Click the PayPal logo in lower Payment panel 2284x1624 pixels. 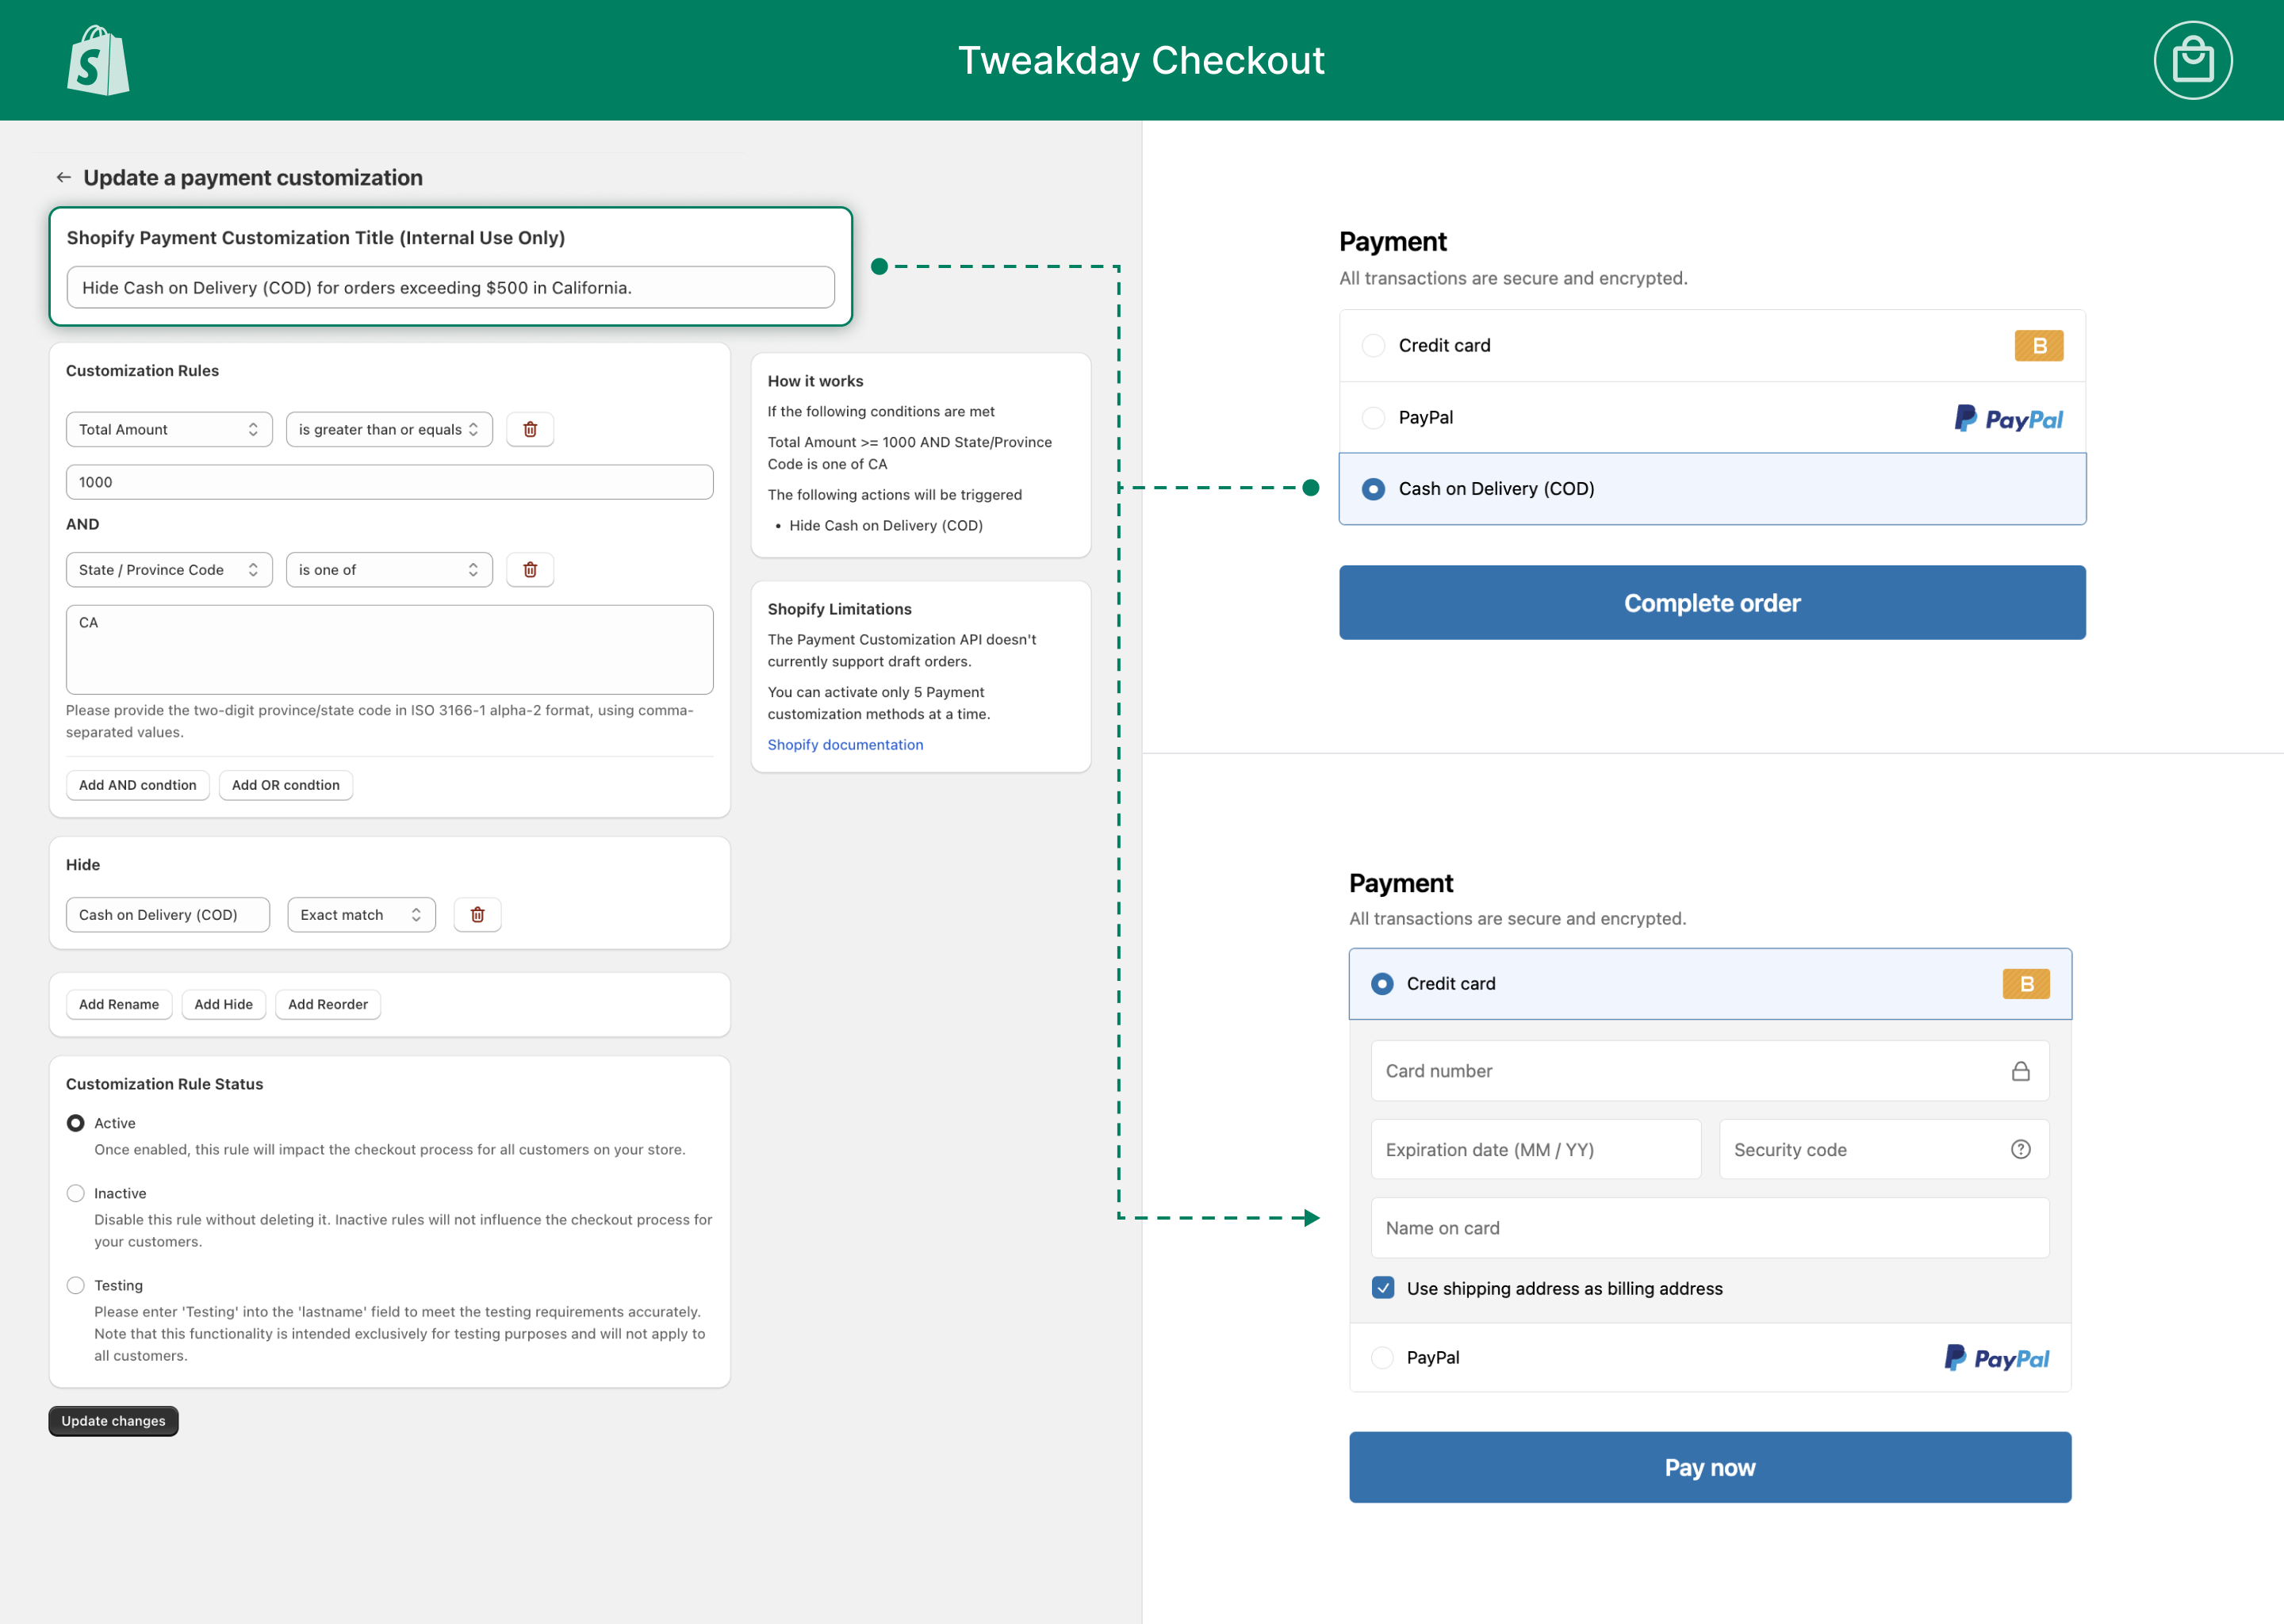pyautogui.click(x=1996, y=1357)
